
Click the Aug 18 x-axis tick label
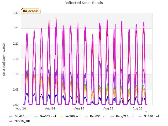coord(79,108)
